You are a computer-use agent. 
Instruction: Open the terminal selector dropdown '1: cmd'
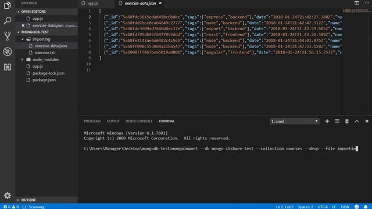tap(295, 121)
